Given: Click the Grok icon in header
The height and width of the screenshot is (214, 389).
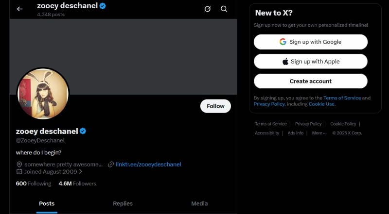Looking at the screenshot, I should (x=208, y=9).
